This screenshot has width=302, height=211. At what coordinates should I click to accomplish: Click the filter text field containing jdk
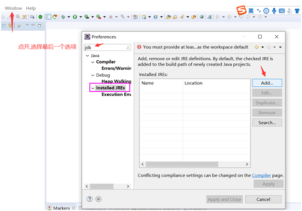107,48
